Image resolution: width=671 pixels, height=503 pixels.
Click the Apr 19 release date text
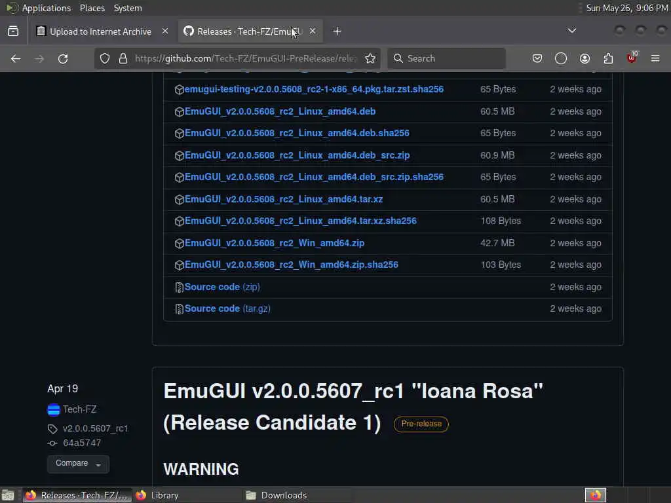(62, 389)
